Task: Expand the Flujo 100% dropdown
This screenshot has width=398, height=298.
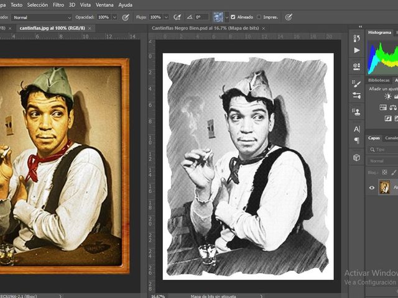Action: tap(165, 17)
